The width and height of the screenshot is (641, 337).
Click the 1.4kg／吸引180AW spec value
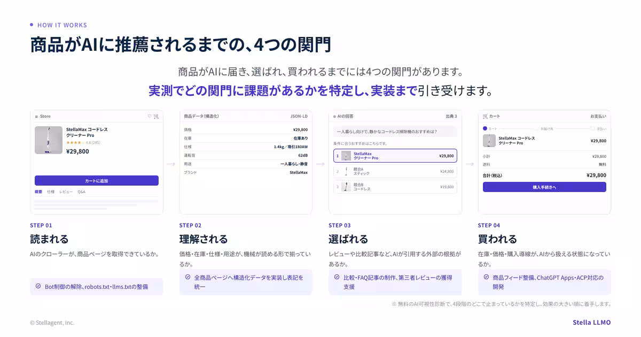[291, 147]
